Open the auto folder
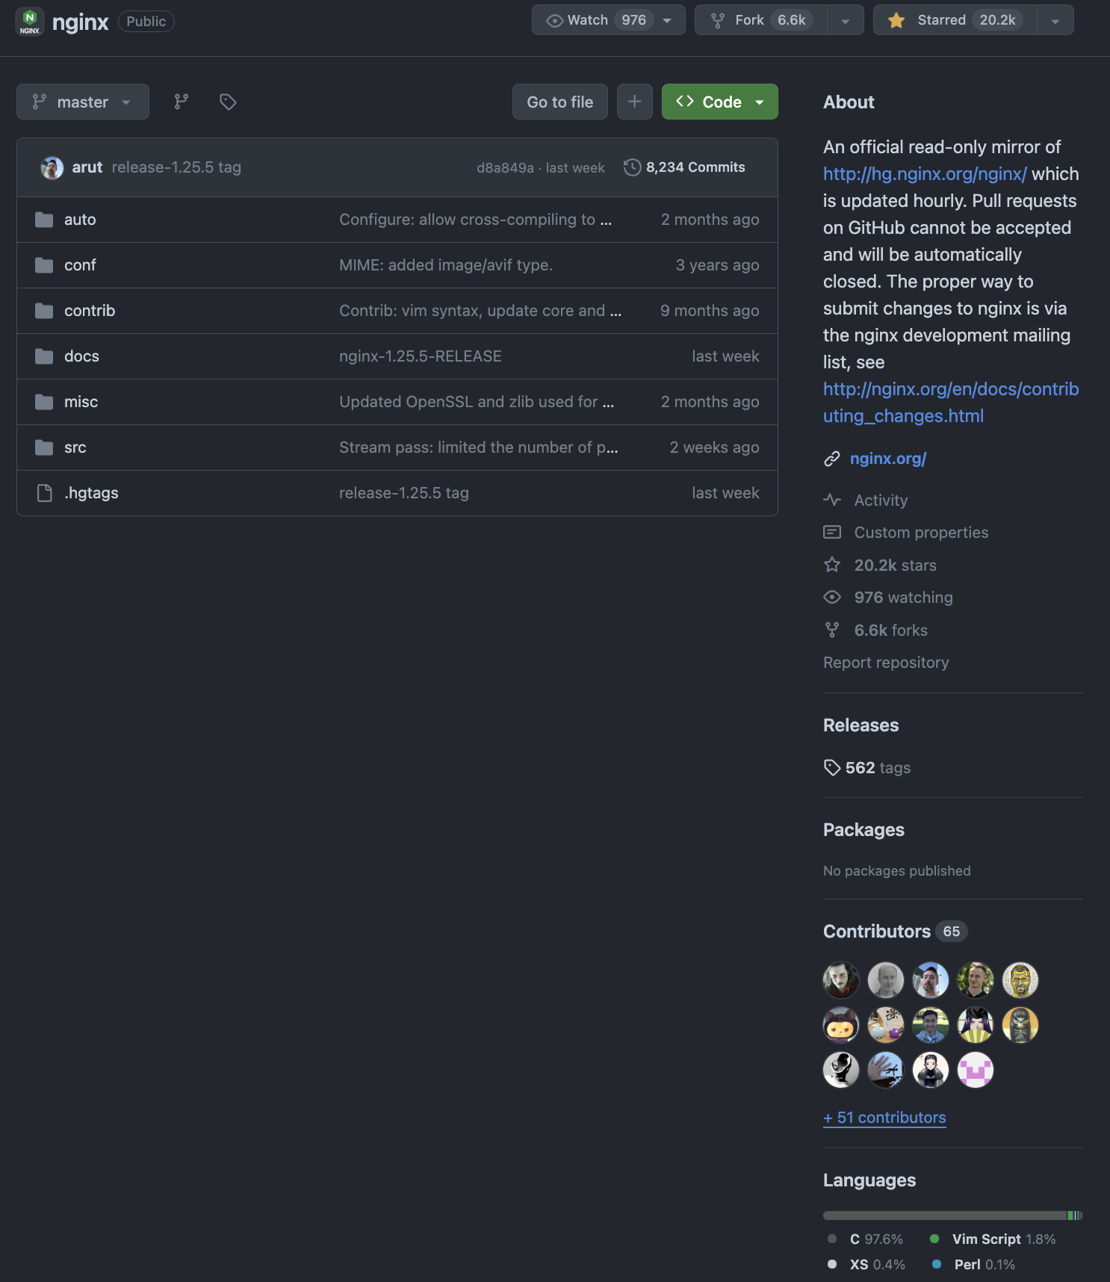1110x1282 pixels. click(x=80, y=220)
